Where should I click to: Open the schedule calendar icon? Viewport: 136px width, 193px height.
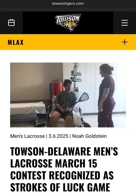[11, 23]
